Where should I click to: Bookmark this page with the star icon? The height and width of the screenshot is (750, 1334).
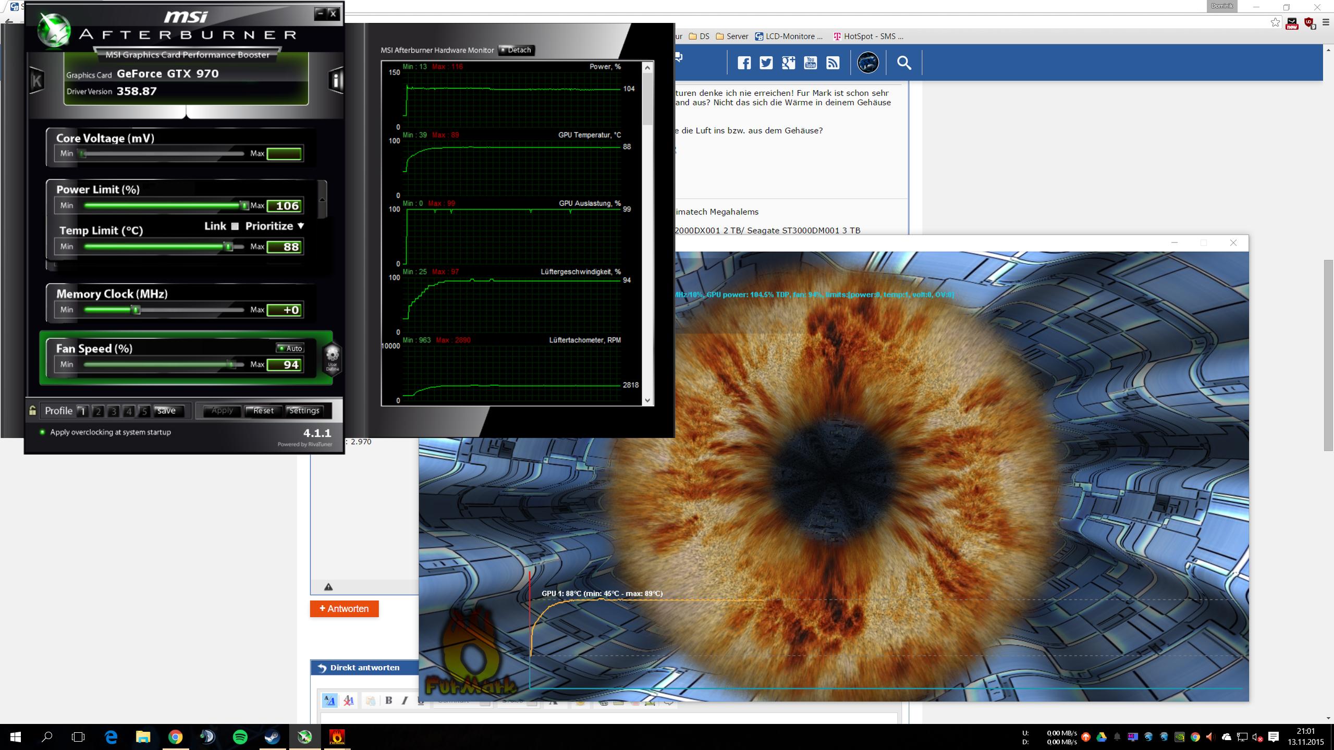point(1275,22)
